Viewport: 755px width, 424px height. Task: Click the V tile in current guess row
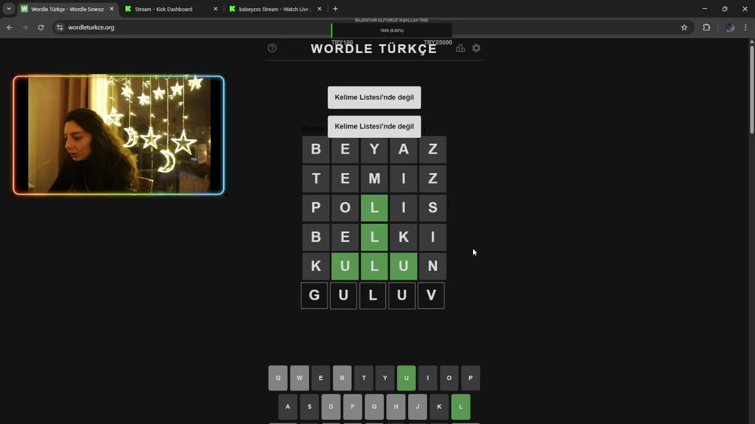coord(431,295)
